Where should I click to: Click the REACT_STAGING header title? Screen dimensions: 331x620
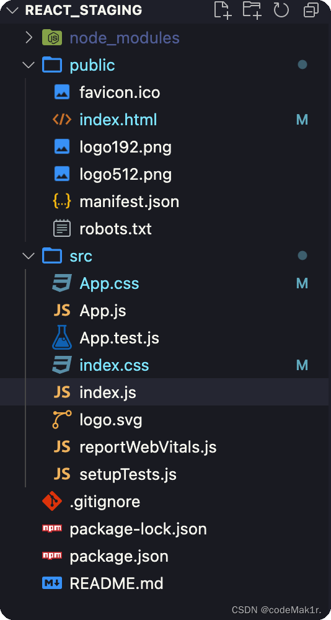click(x=84, y=11)
